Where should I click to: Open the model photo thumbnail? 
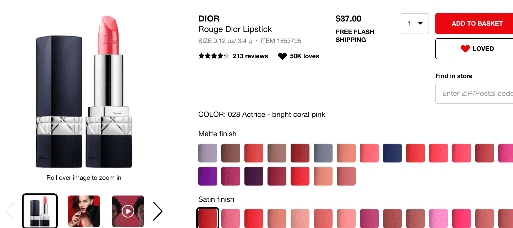[x=84, y=211]
